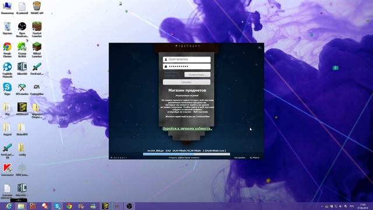
Task: Select the blue bubbles icon beside the book icon
Action: 7,69
